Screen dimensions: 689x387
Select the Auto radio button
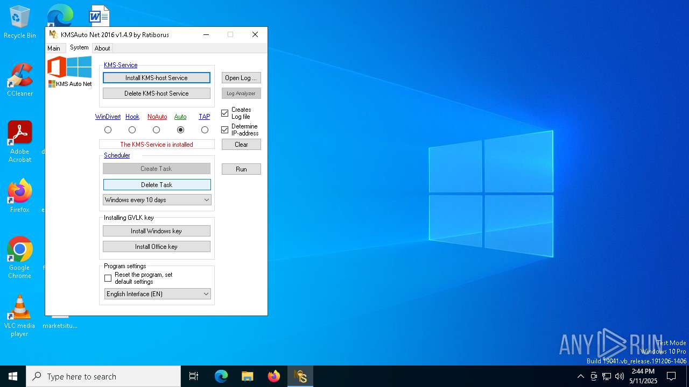[x=180, y=130]
